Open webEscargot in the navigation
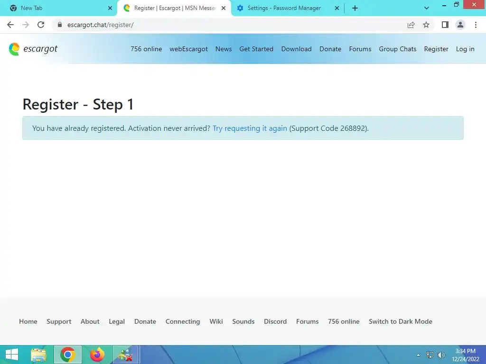The height and width of the screenshot is (364, 486). click(x=189, y=49)
